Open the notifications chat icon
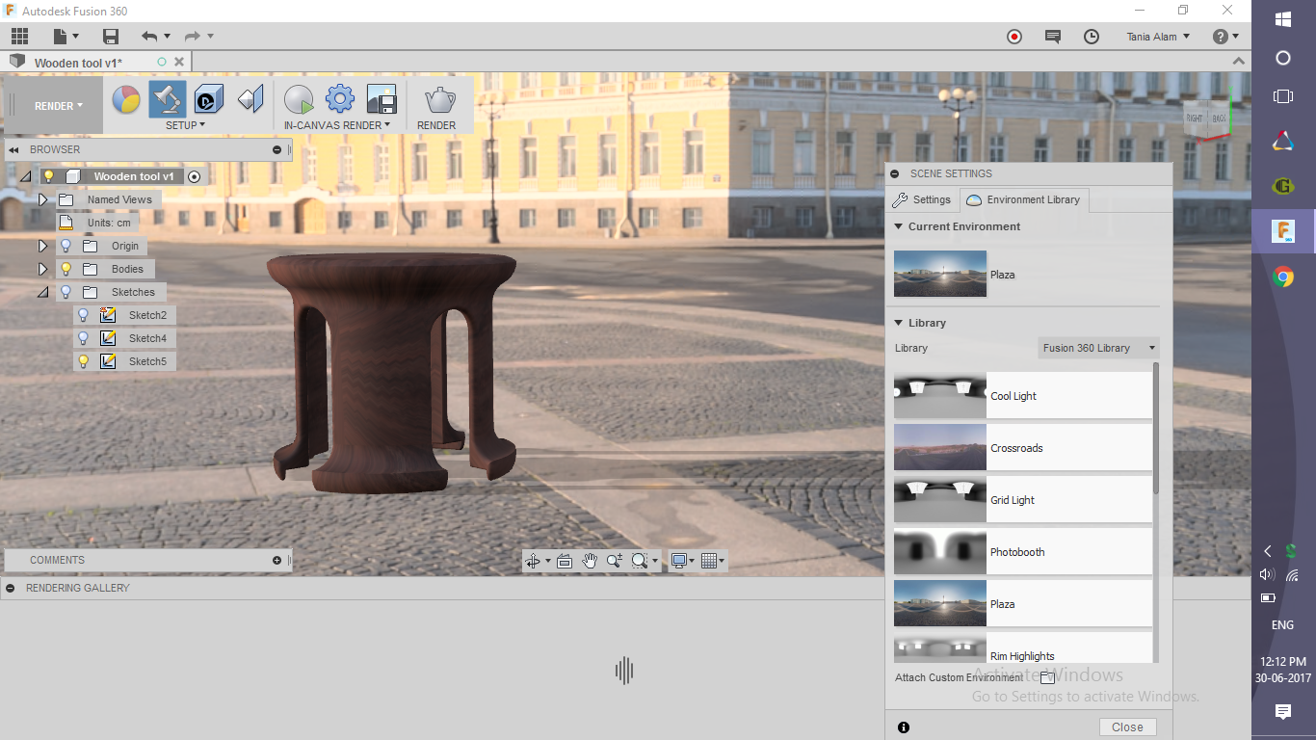Viewport: 1316px width, 740px height. pyautogui.click(x=1053, y=37)
